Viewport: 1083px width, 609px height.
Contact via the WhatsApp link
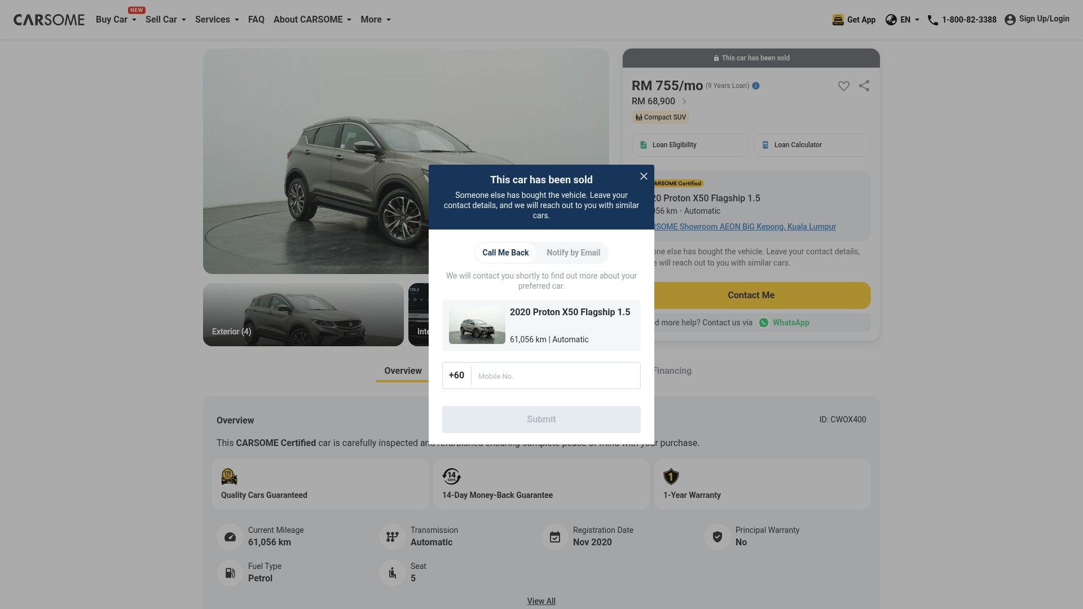coord(791,323)
